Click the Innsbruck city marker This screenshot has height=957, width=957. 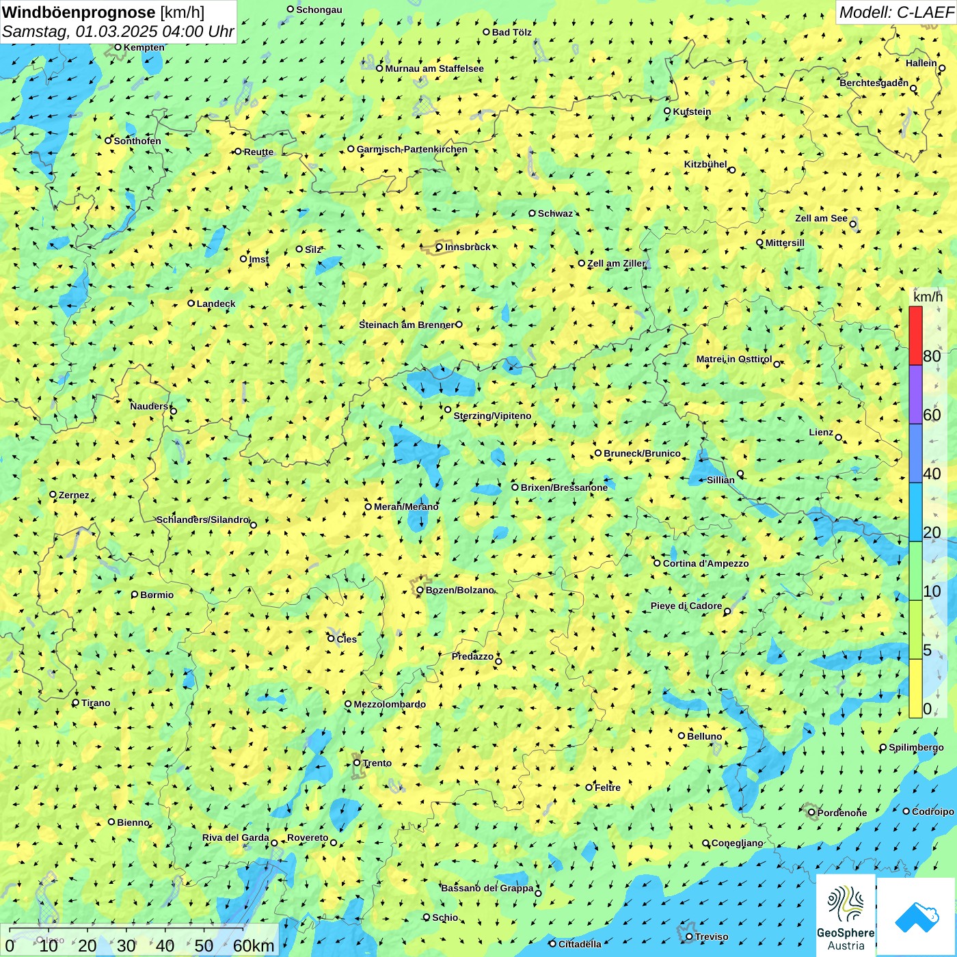pyautogui.click(x=440, y=247)
